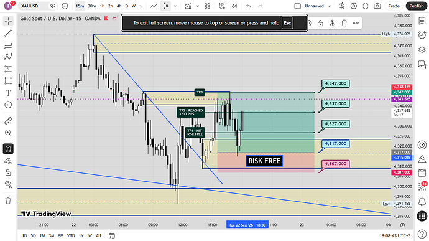Open the Alerts clock panel
The image size is (429, 241).
pos(422,35)
